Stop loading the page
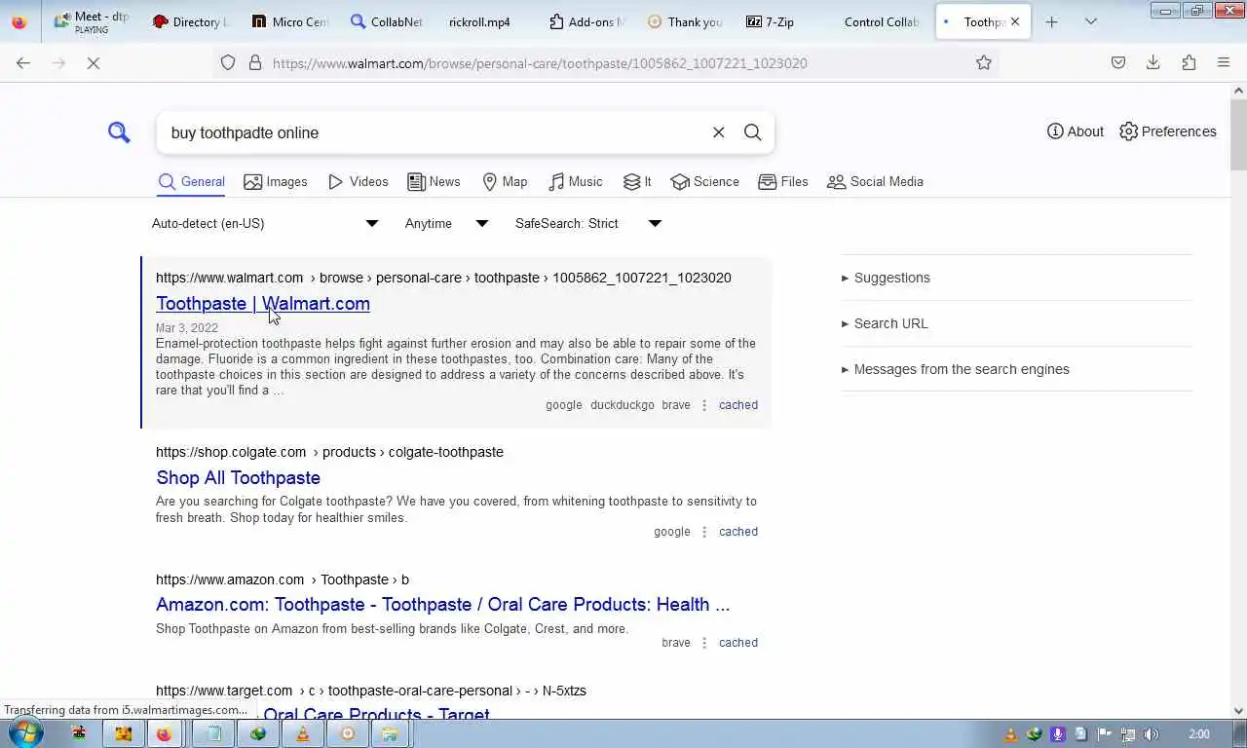This screenshot has width=1247, height=748. (94, 63)
